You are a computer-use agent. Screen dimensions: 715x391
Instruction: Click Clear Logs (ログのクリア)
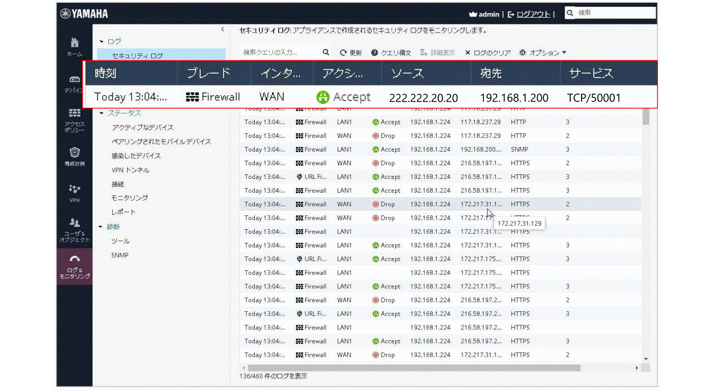click(x=487, y=52)
